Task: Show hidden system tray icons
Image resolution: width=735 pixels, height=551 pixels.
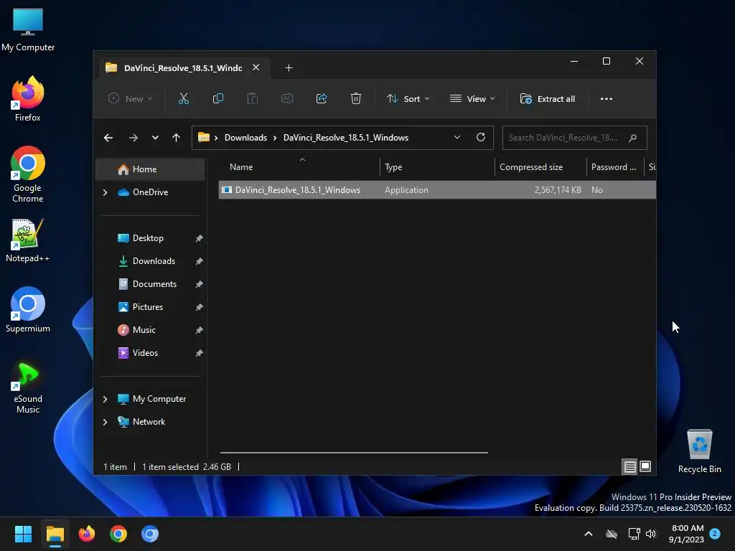Action: pos(589,534)
